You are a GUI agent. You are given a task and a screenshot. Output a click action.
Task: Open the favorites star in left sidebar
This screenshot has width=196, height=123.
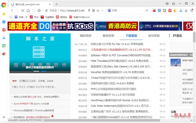point(4,14)
